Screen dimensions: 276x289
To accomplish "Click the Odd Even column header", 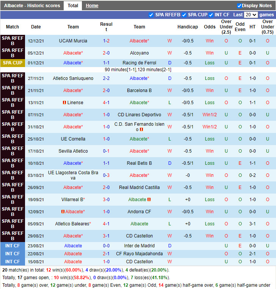I will click(x=240, y=27).
